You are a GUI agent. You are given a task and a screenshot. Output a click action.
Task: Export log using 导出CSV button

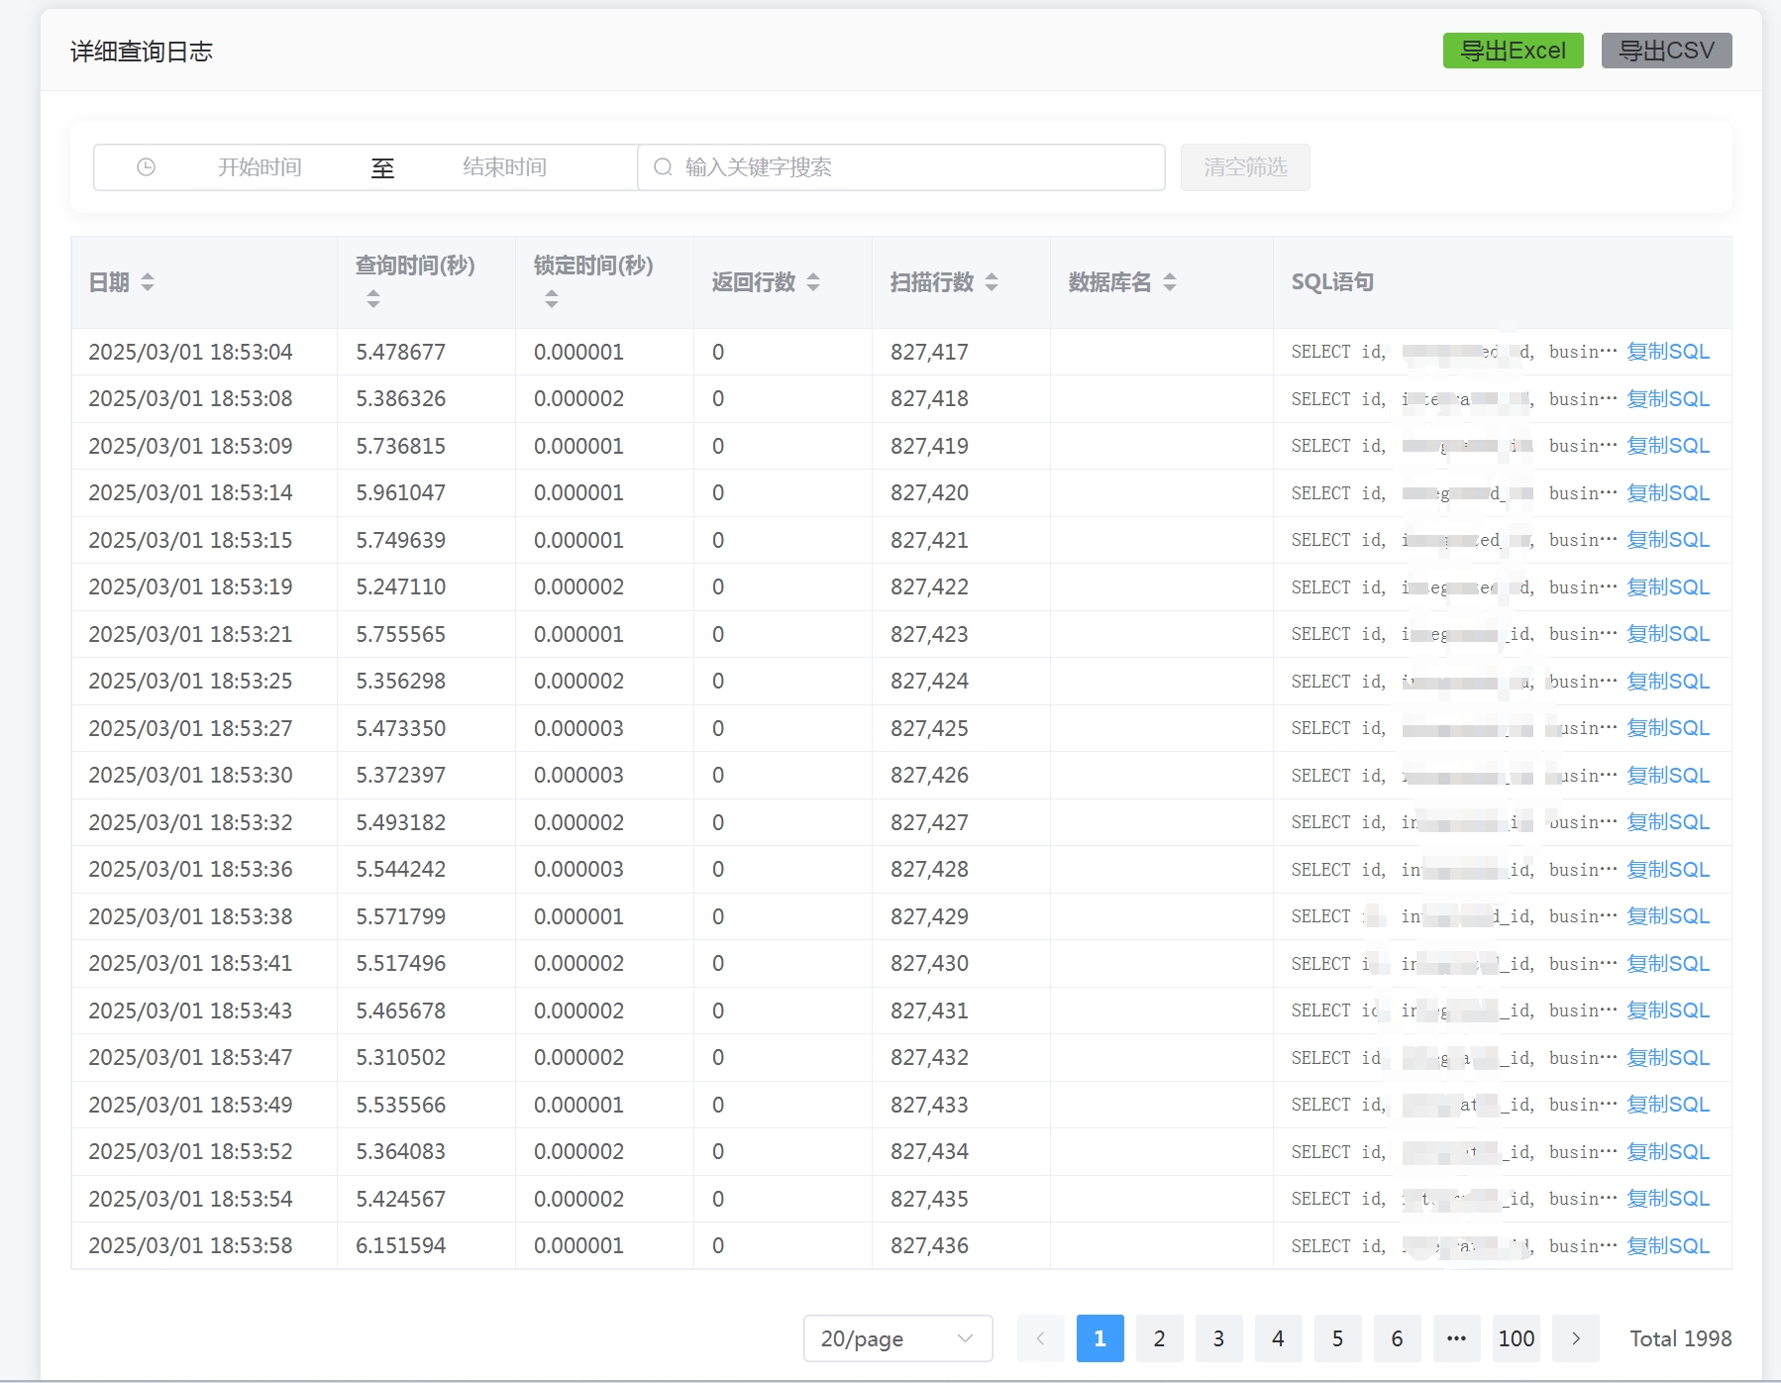pyautogui.click(x=1666, y=51)
